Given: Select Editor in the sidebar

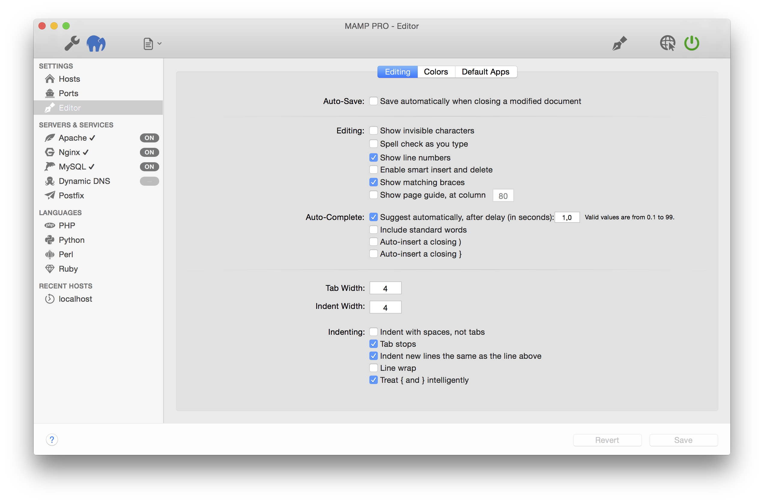Looking at the screenshot, I should 98,108.
